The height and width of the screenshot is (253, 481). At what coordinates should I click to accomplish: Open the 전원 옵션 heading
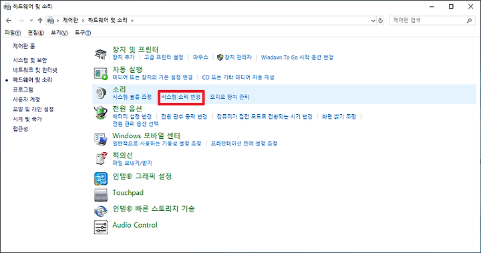click(x=127, y=109)
